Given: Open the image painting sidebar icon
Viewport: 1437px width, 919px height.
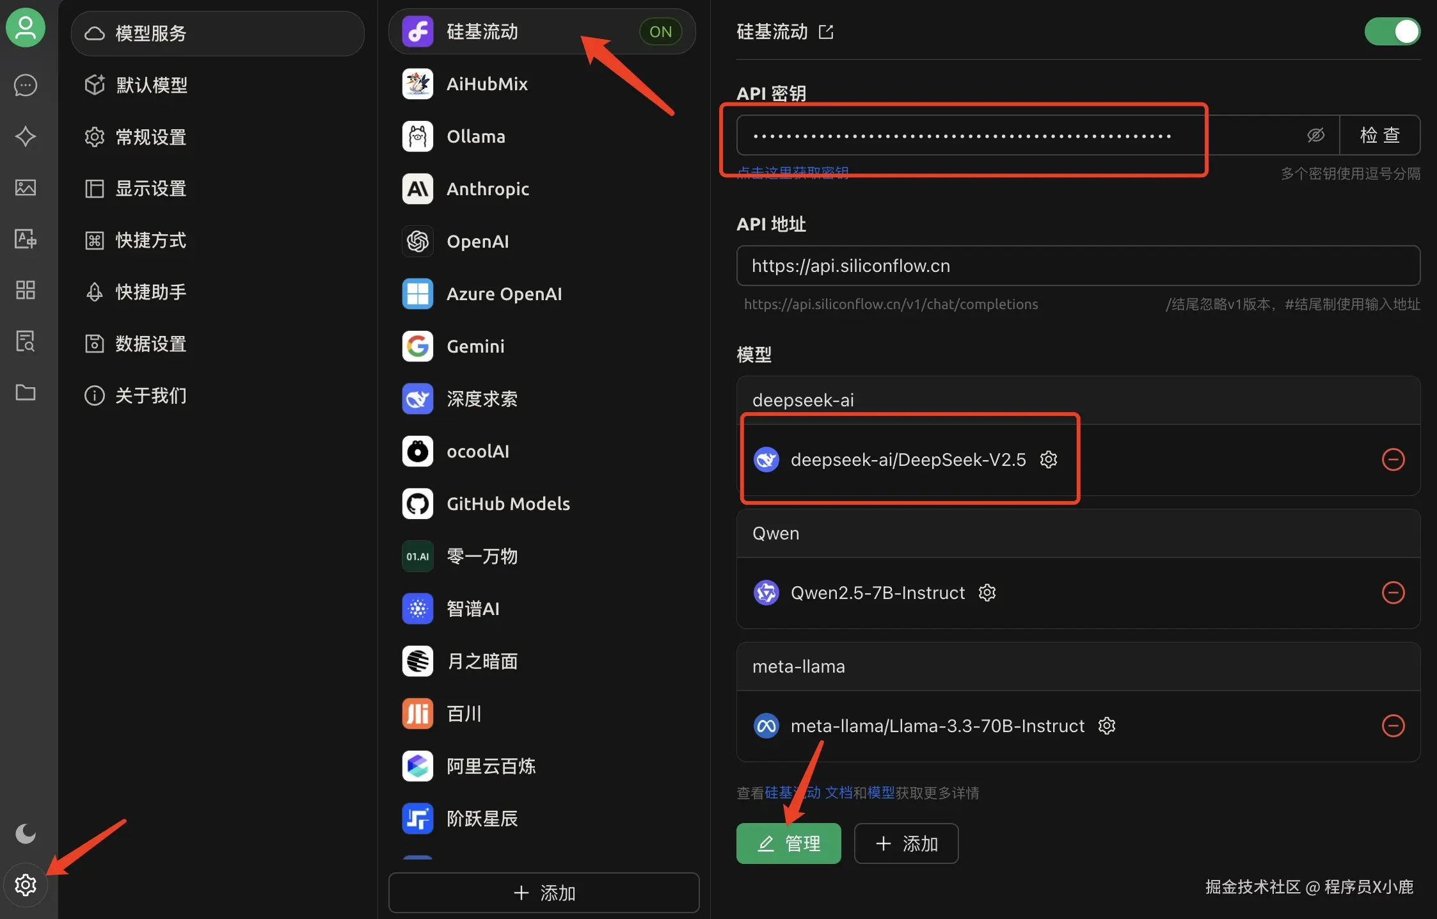Looking at the screenshot, I should [x=26, y=188].
